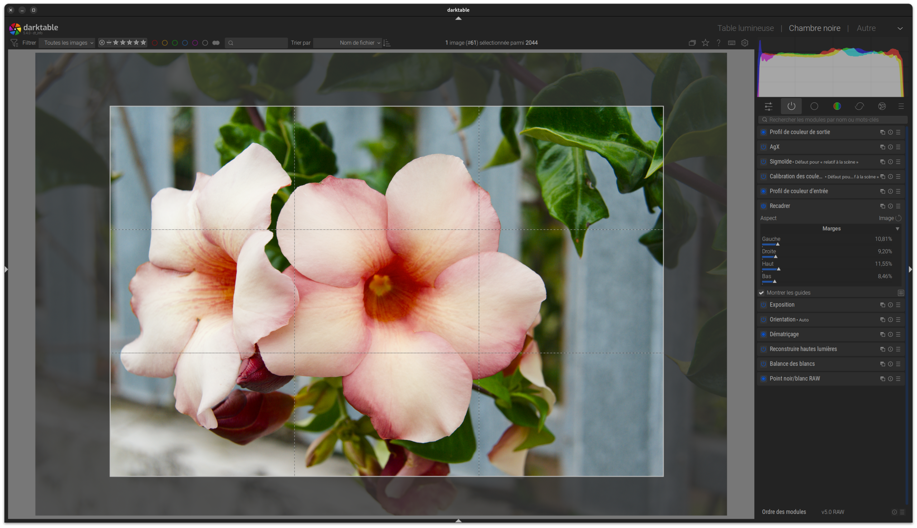Viewport: 917px width, 528px height.
Task: Toggle the Exposition module on
Action: coord(763,305)
